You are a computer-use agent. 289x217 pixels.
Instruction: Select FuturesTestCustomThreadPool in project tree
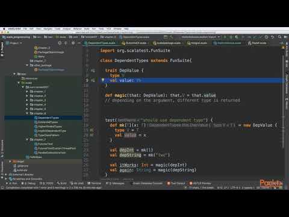click(55, 148)
